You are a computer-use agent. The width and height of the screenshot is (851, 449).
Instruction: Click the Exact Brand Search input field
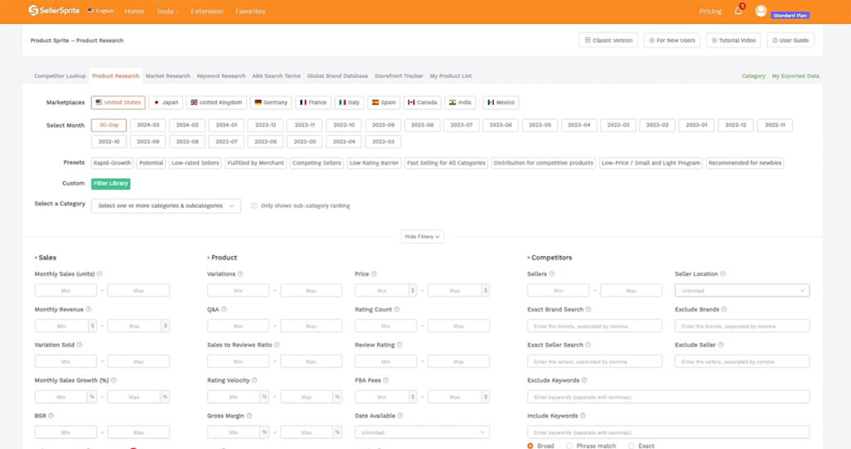coord(594,326)
